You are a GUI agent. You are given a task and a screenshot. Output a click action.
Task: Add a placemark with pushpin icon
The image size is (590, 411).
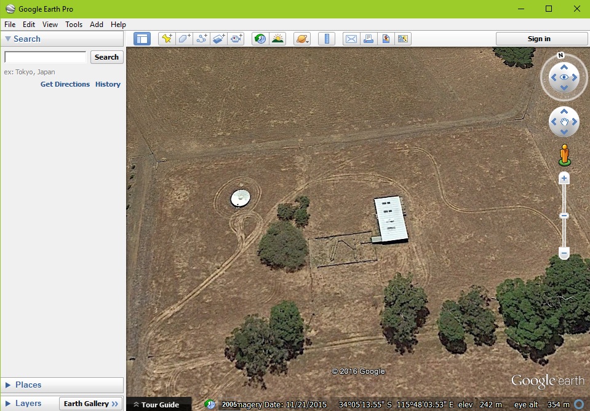click(x=167, y=39)
